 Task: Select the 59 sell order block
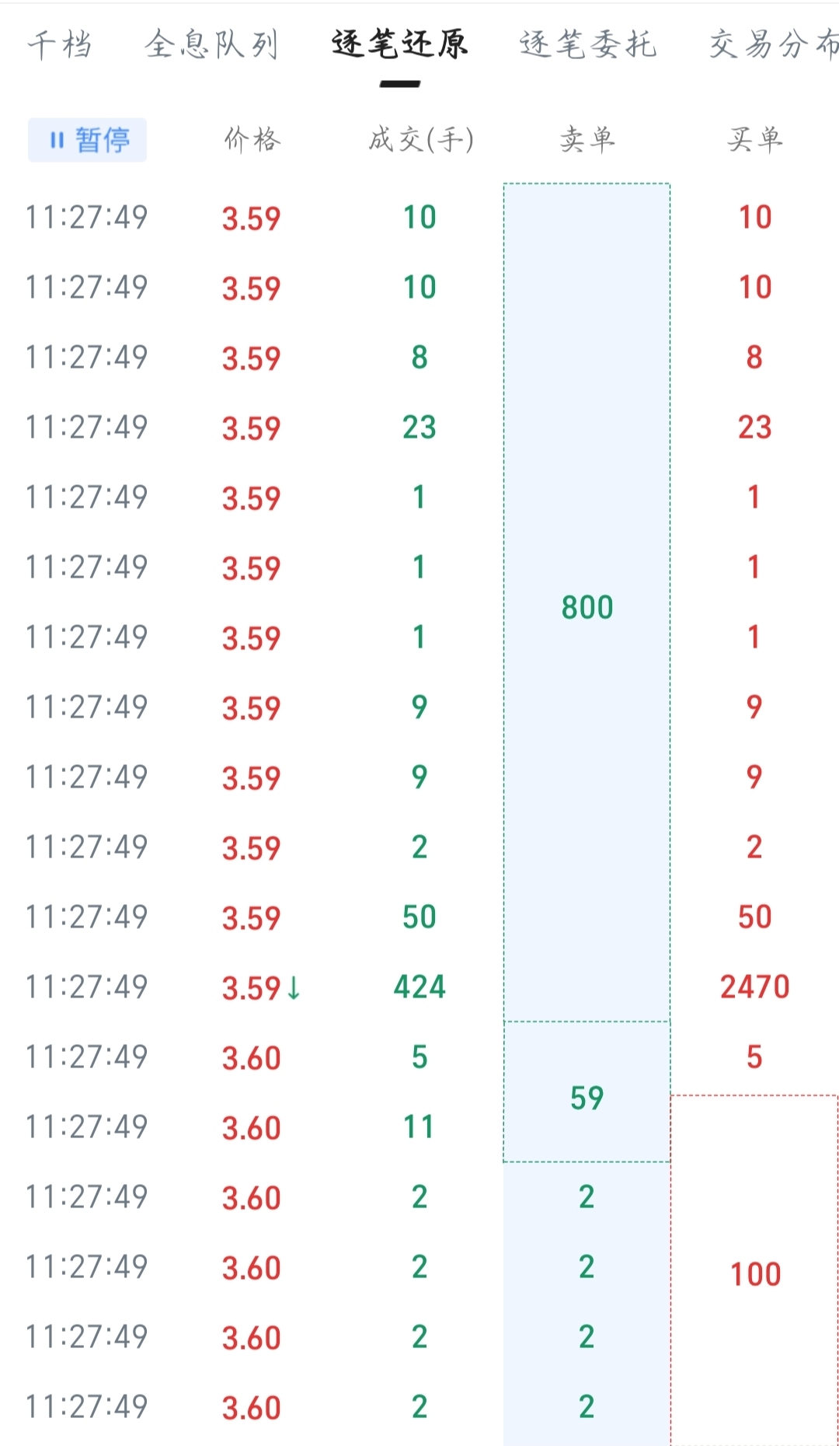[587, 1098]
